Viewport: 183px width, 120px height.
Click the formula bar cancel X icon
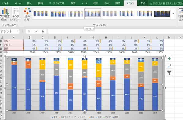29,31
